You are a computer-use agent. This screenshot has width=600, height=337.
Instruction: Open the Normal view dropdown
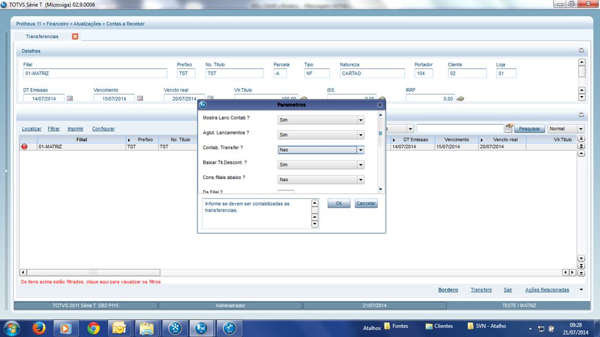coord(580,129)
